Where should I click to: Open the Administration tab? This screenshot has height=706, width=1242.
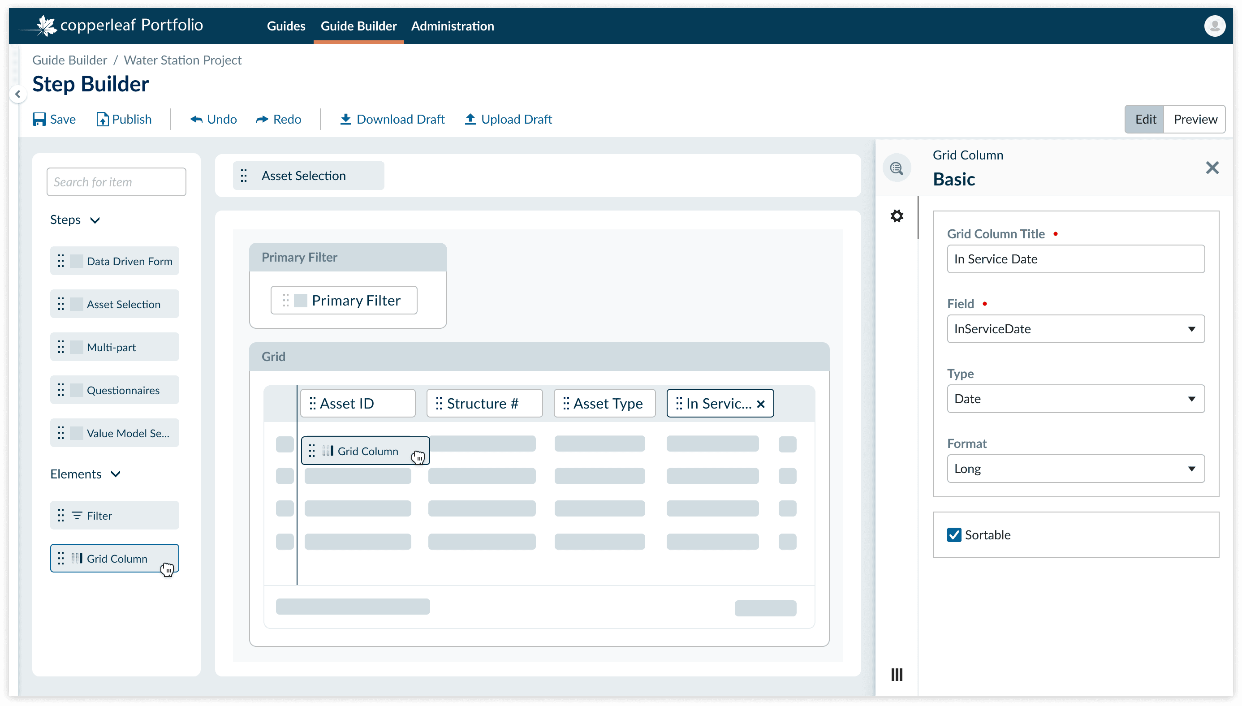pos(453,26)
